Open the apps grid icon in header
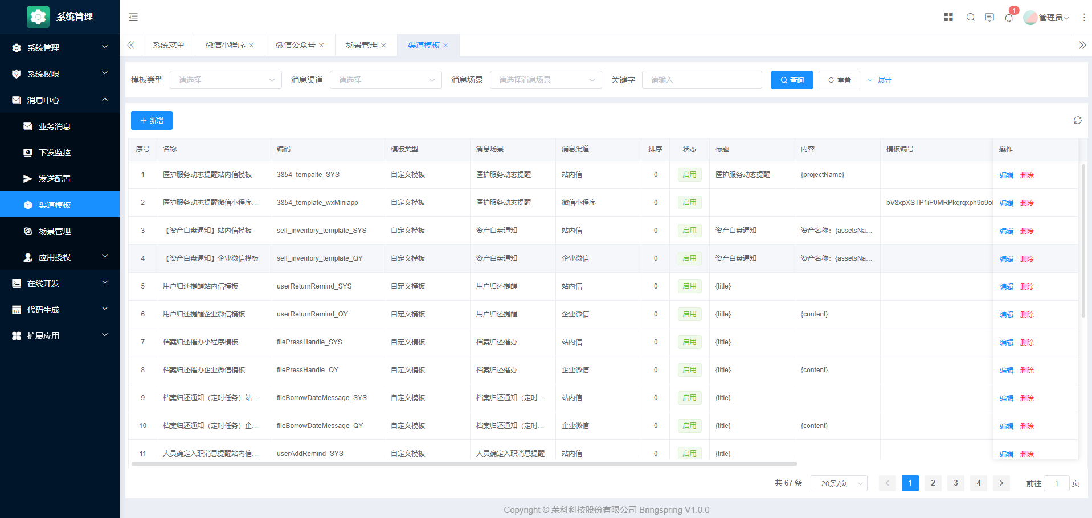This screenshot has width=1092, height=518. [948, 17]
